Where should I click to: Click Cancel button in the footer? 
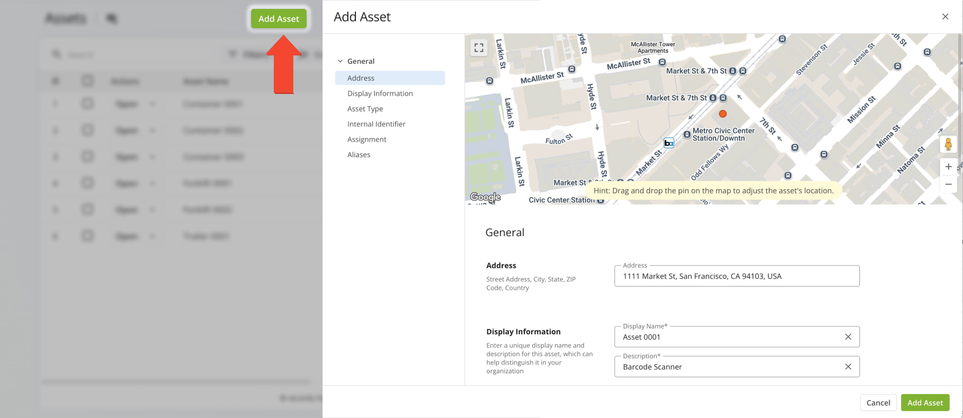point(878,403)
